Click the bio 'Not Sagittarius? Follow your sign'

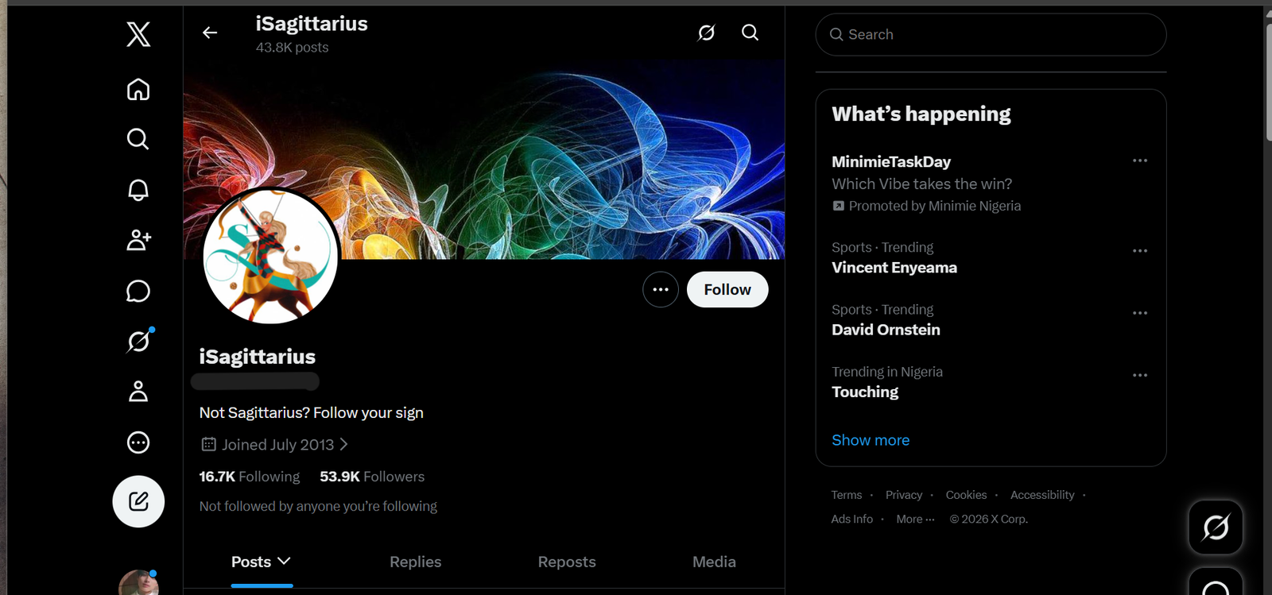[311, 413]
